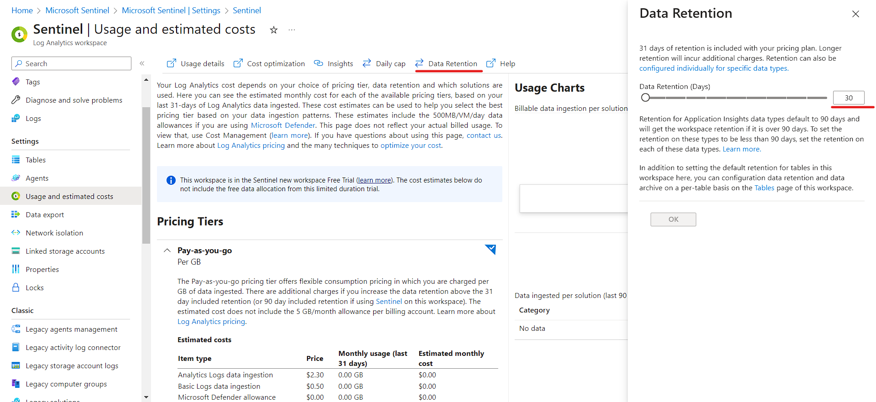Collapse the sidebar with double chevron
This screenshot has height=402, width=876.
point(142,63)
